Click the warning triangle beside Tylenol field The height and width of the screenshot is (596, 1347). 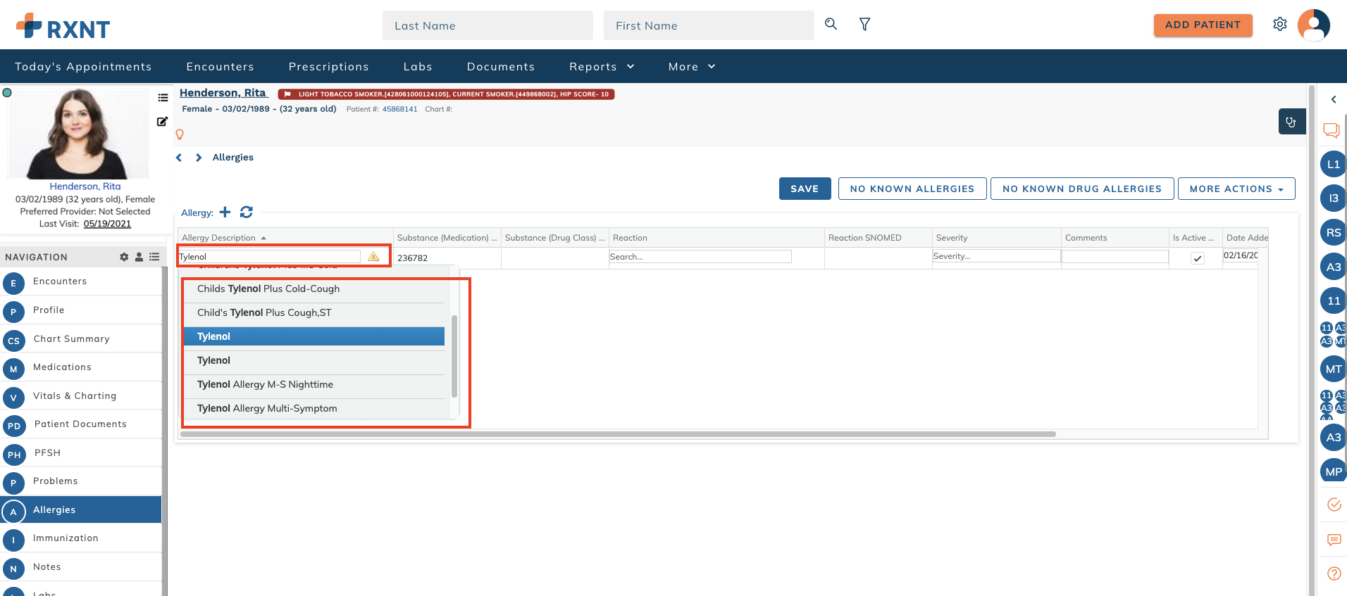click(x=373, y=256)
